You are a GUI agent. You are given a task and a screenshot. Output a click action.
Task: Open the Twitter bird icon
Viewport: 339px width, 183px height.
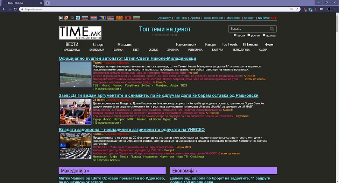[78, 18]
